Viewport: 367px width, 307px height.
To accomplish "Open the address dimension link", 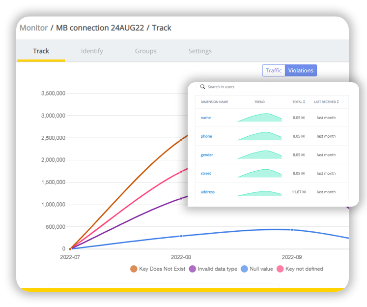I will (x=208, y=192).
